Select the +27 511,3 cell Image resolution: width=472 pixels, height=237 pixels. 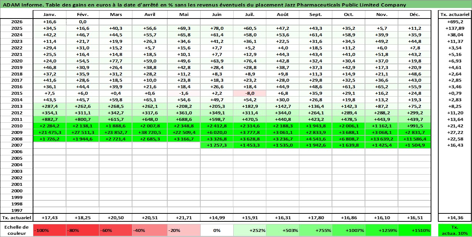[x=82, y=132]
